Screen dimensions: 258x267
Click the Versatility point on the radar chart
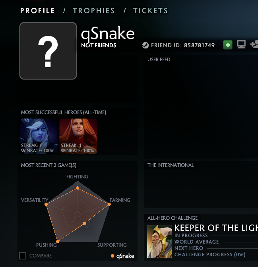pos(46,204)
